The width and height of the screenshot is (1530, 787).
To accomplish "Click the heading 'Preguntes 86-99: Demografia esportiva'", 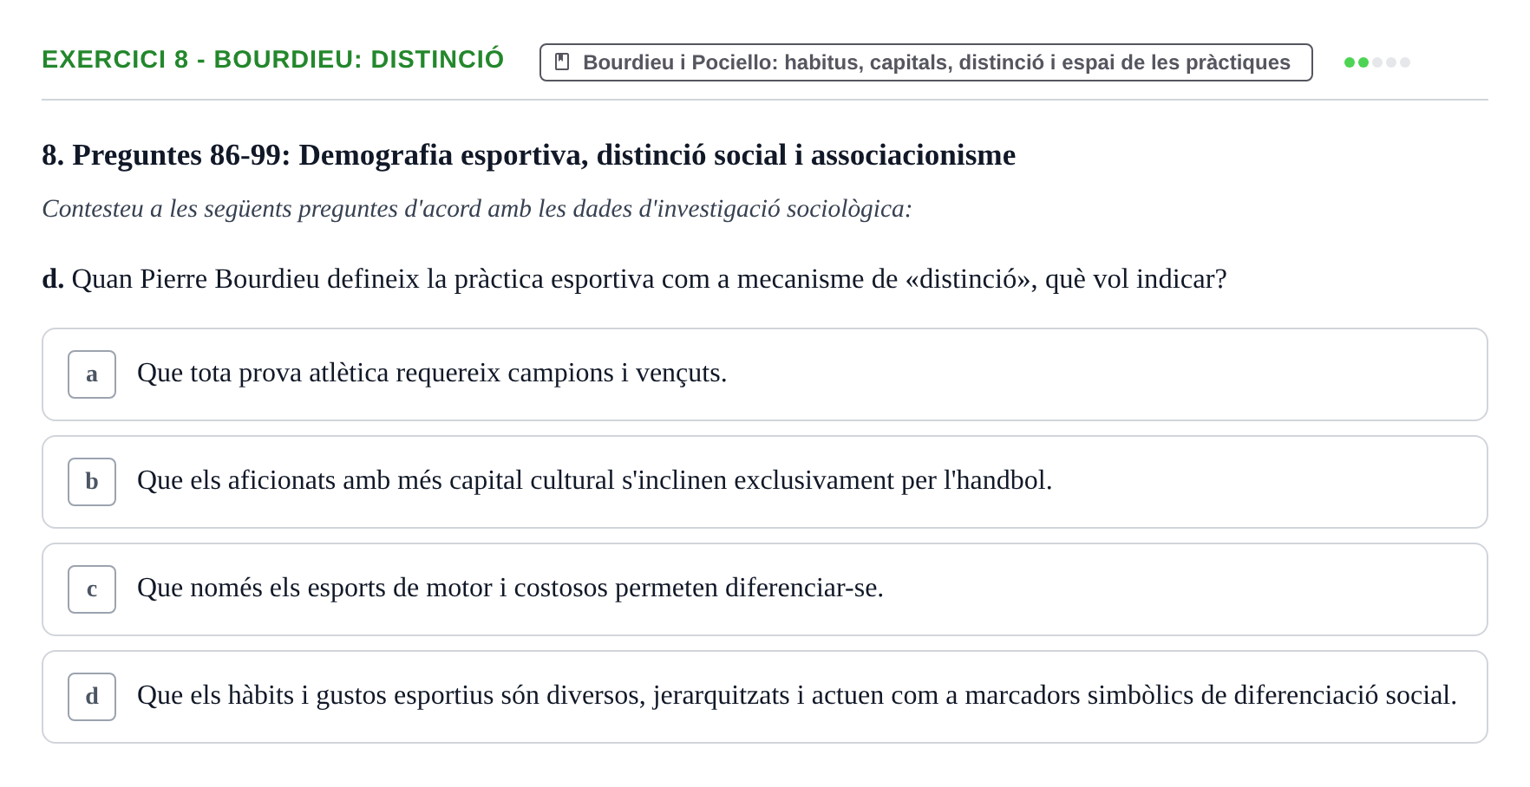I will pos(528,155).
